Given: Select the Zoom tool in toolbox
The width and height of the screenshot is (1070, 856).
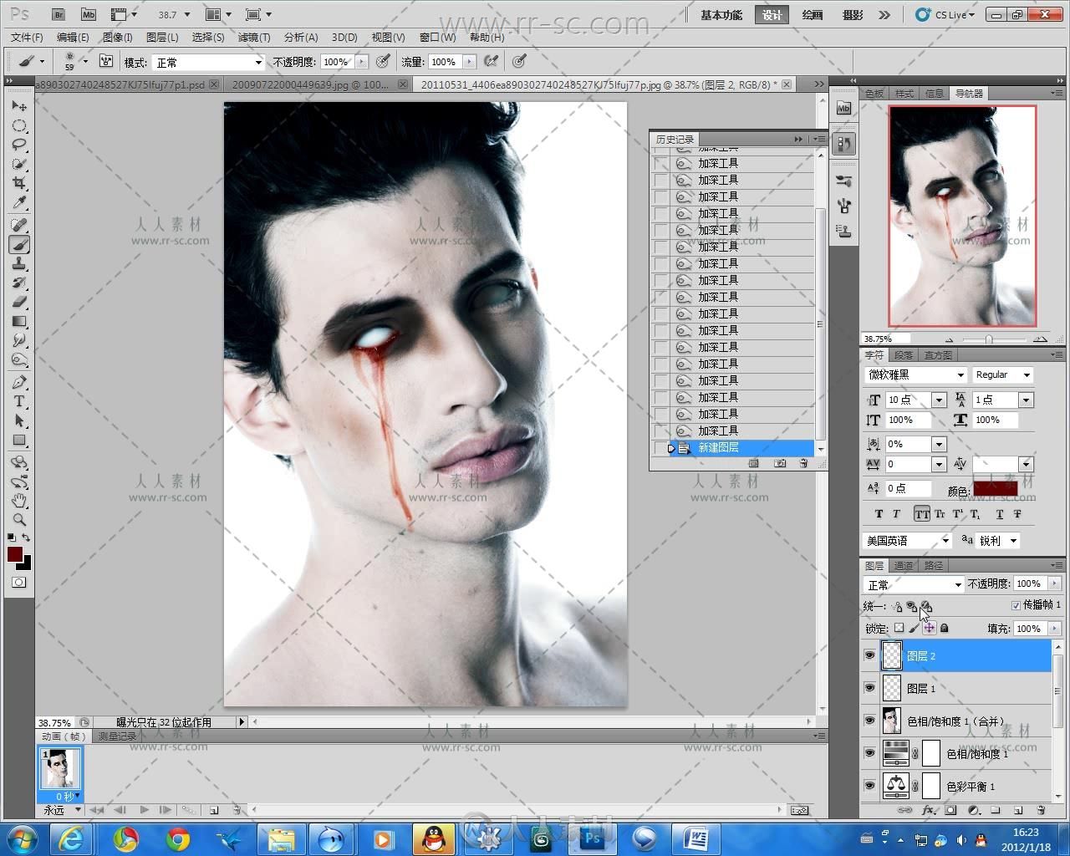Looking at the screenshot, I should pyautogui.click(x=19, y=520).
